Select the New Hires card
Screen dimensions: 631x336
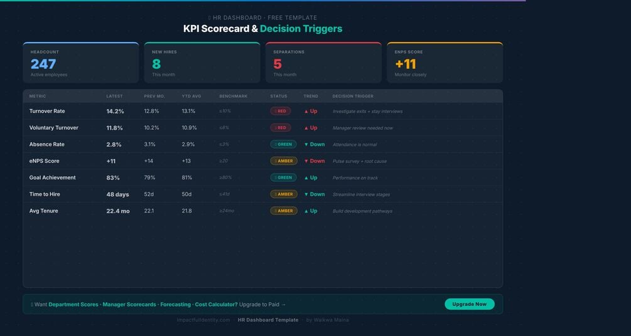[x=202, y=63]
